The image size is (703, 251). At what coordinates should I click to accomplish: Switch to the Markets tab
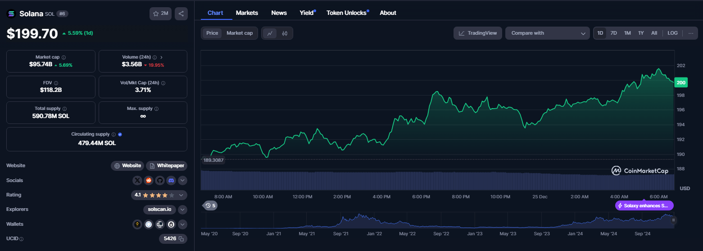(x=247, y=13)
